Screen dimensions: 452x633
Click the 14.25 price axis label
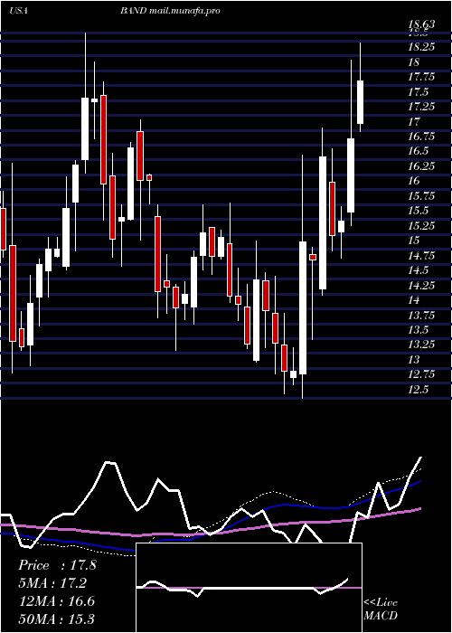point(421,285)
